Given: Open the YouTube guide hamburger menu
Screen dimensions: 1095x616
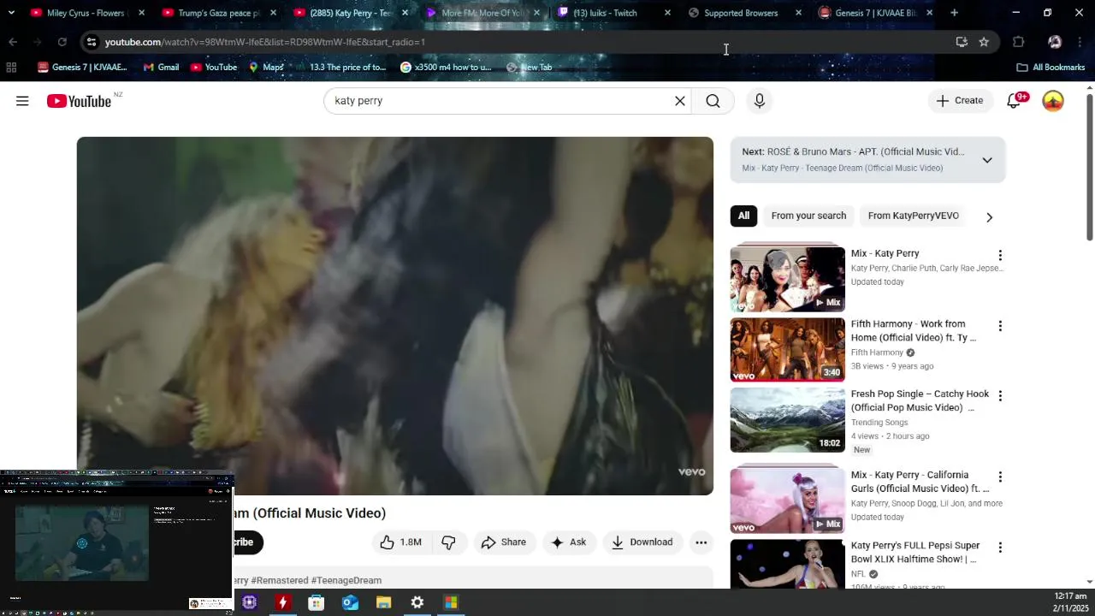Looking at the screenshot, I should [22, 101].
